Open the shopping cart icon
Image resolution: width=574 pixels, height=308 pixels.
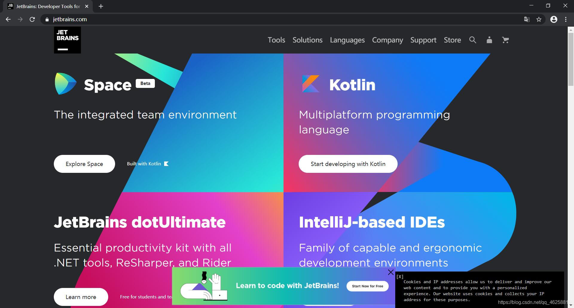click(505, 40)
